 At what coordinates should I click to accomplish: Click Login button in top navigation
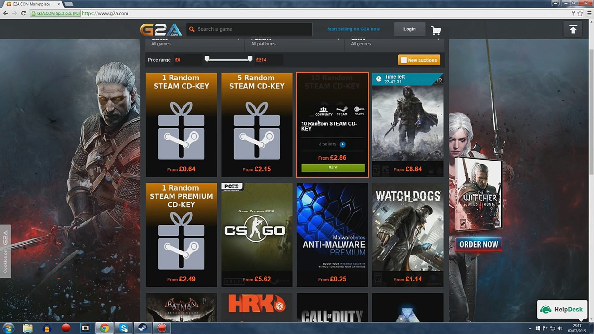[410, 29]
